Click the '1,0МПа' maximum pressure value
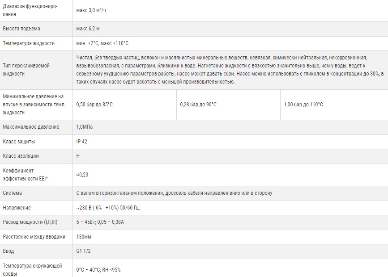388x277 pixels. pos(85,127)
